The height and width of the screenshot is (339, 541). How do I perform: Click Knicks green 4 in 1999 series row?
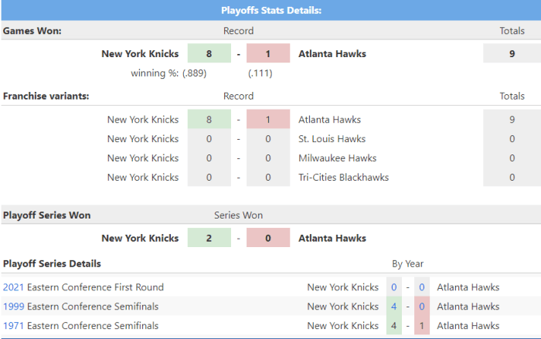pos(393,307)
